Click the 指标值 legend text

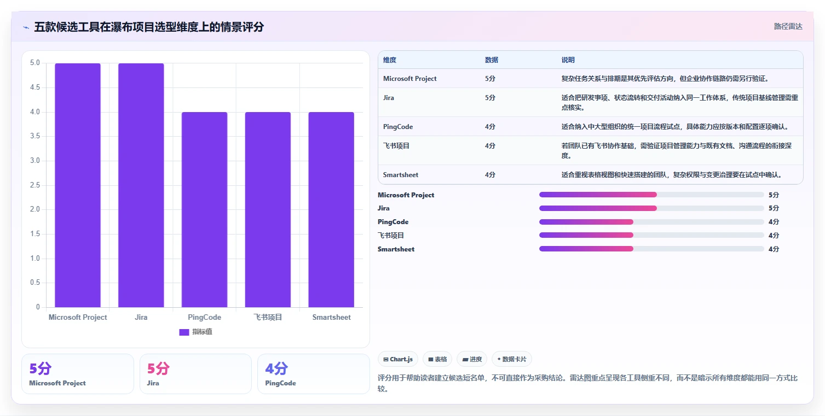point(202,332)
